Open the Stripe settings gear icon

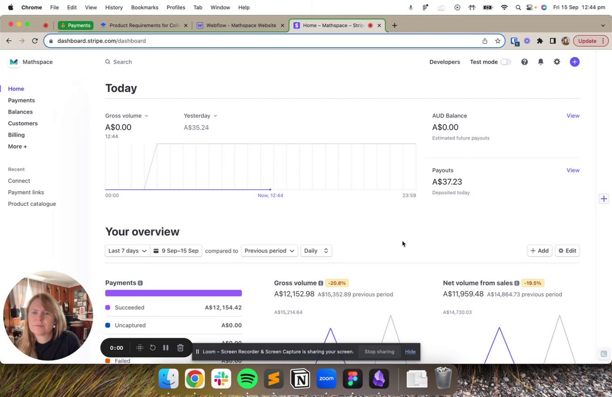[x=557, y=62]
